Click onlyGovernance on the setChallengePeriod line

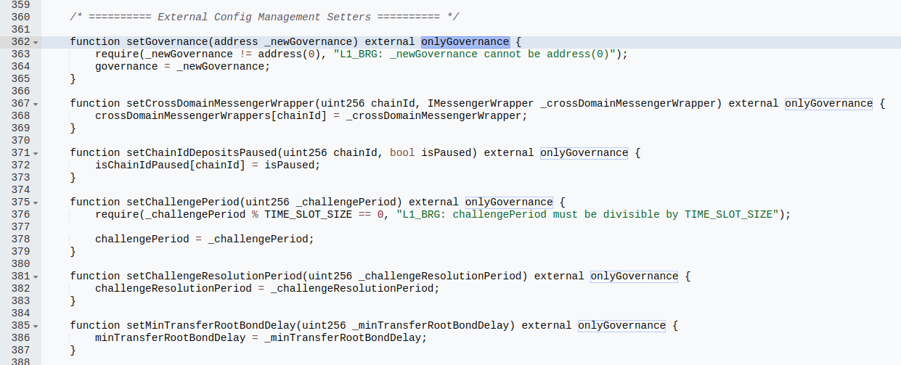point(509,202)
